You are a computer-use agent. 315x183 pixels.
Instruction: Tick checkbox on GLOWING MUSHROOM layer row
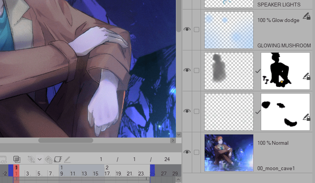196,30
